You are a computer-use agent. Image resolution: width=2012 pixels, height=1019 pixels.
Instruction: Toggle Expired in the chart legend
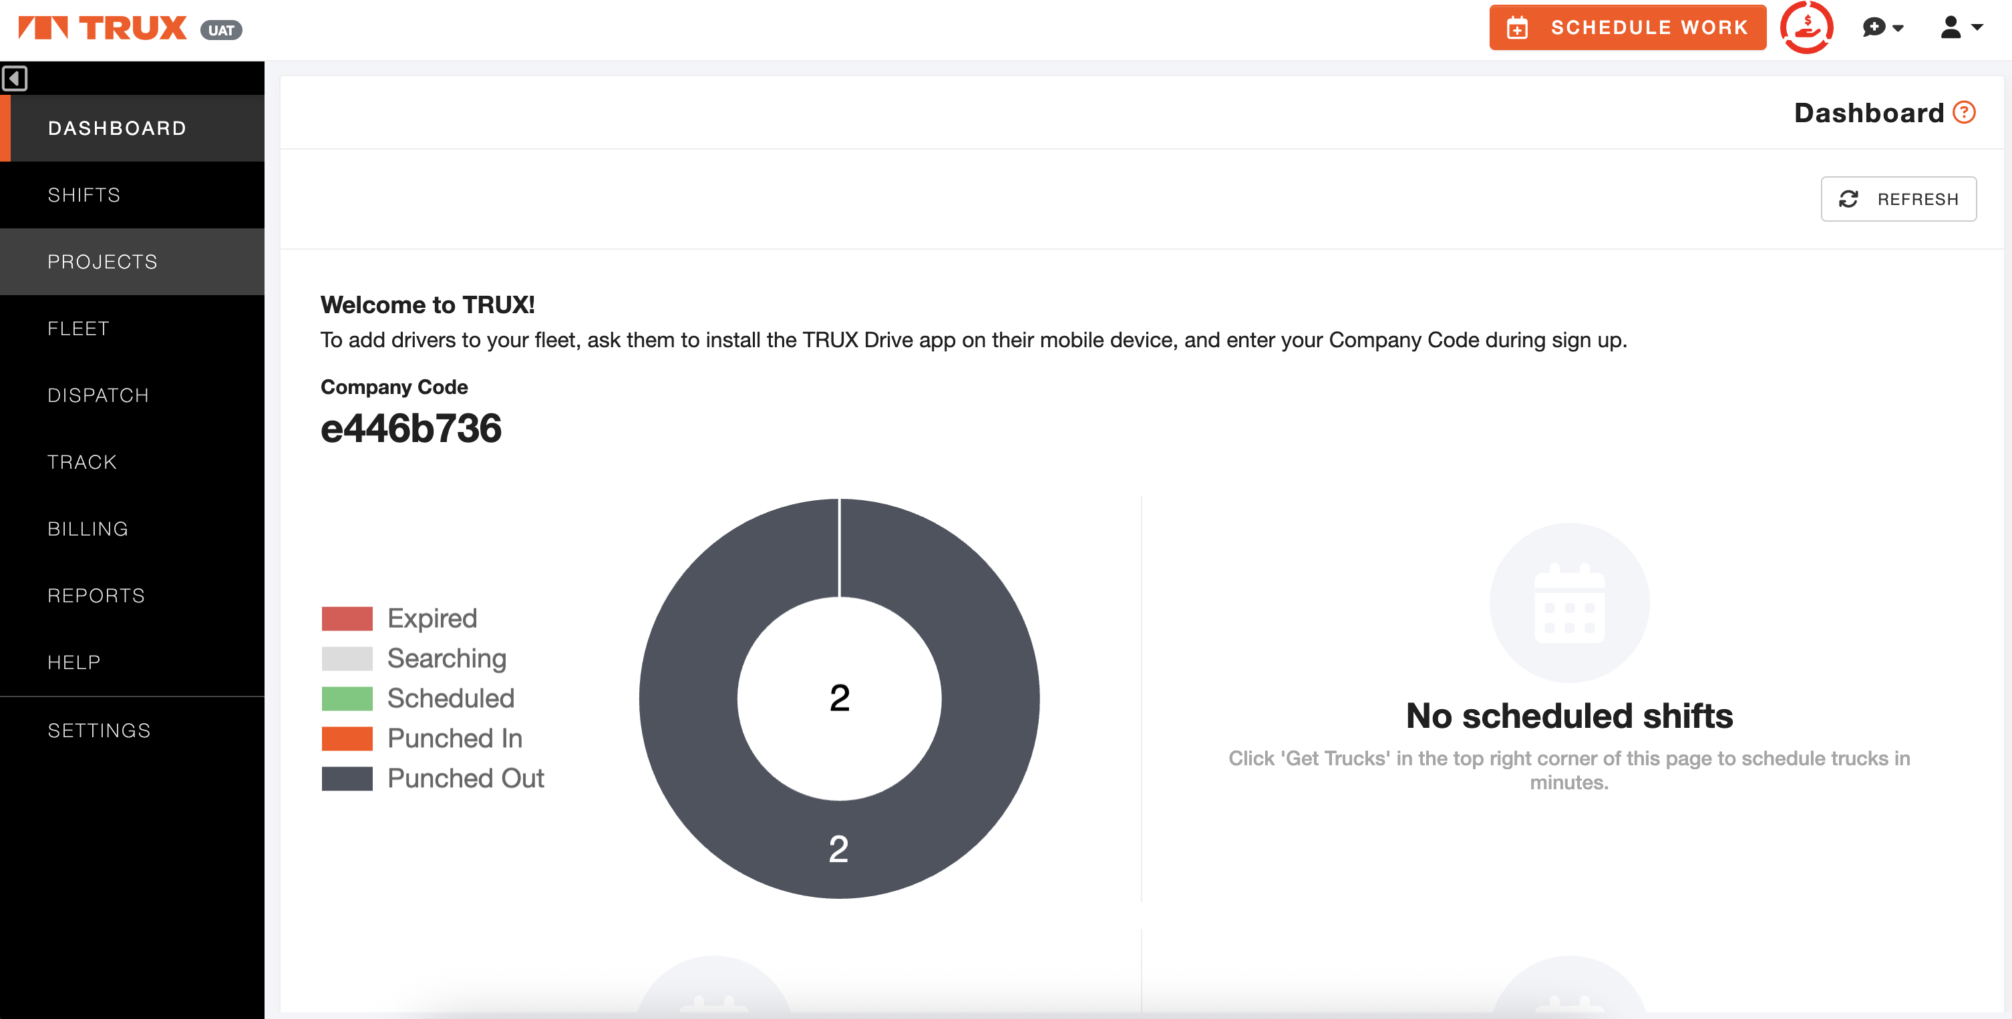(431, 618)
